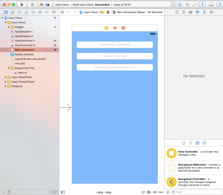The height and width of the screenshot is (195, 223).
Task: Show the File Template library
Action: [x=184, y=143]
